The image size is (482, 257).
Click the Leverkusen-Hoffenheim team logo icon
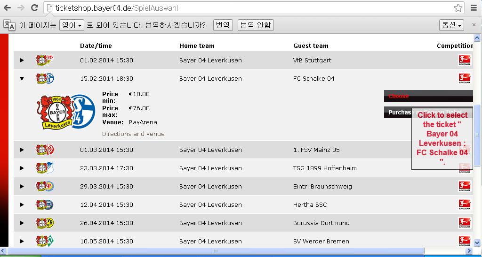point(45,168)
